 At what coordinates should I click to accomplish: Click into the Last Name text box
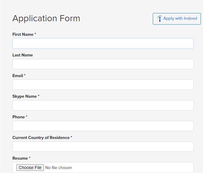103,64
